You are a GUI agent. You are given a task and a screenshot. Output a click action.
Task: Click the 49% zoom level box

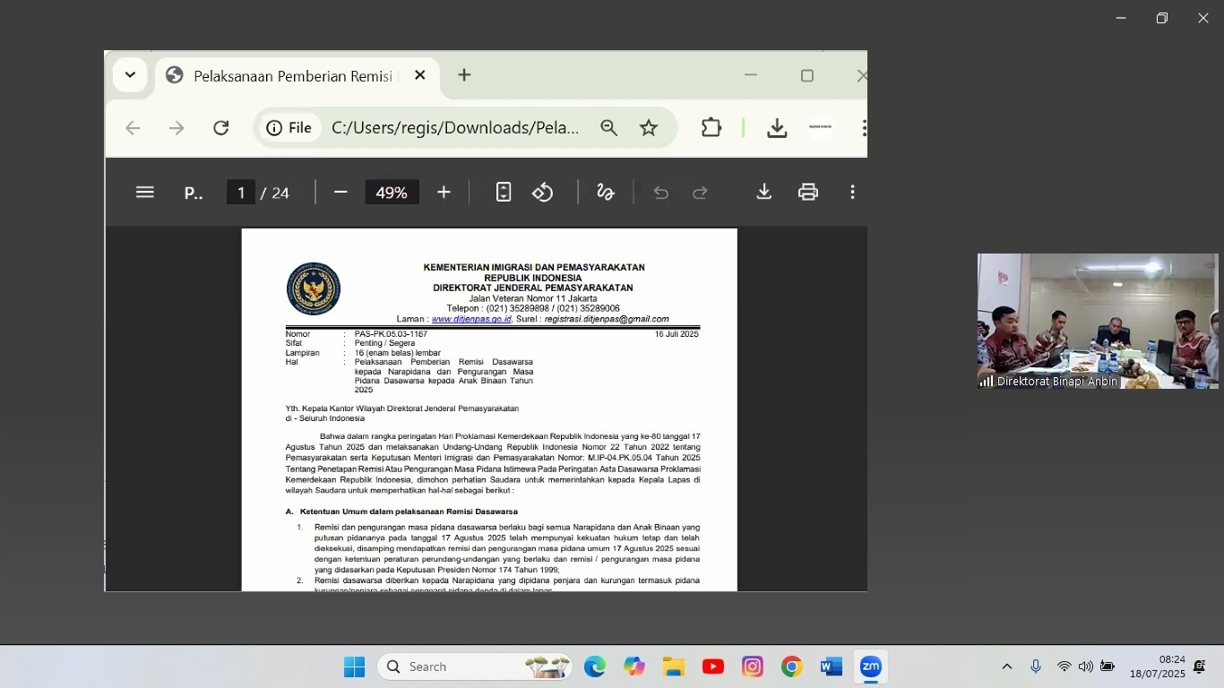point(392,193)
